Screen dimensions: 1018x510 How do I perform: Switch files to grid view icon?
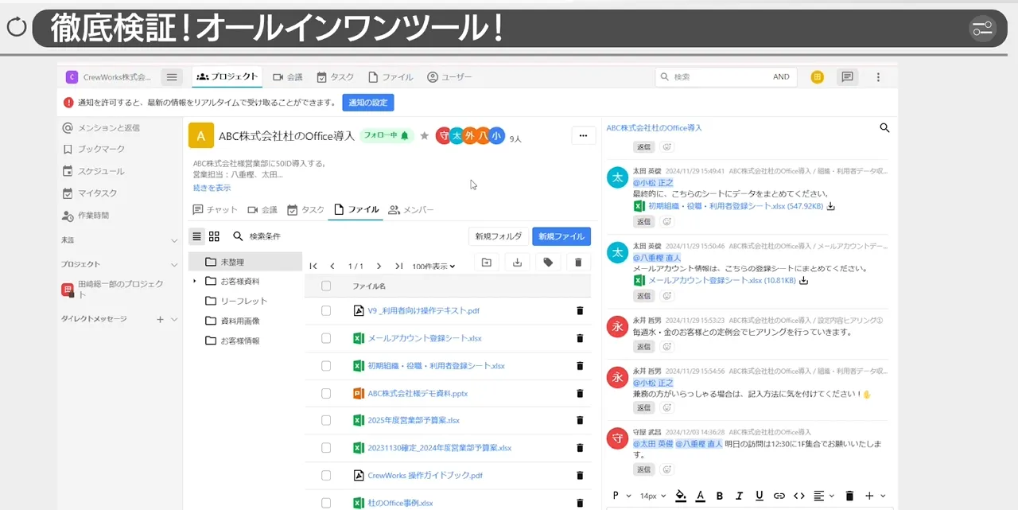tap(214, 236)
